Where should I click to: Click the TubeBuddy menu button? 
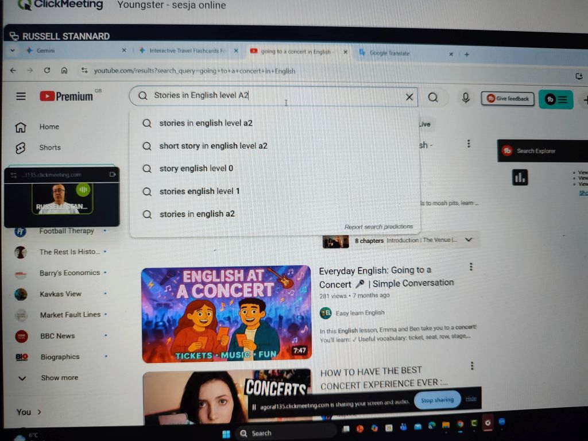[555, 99]
